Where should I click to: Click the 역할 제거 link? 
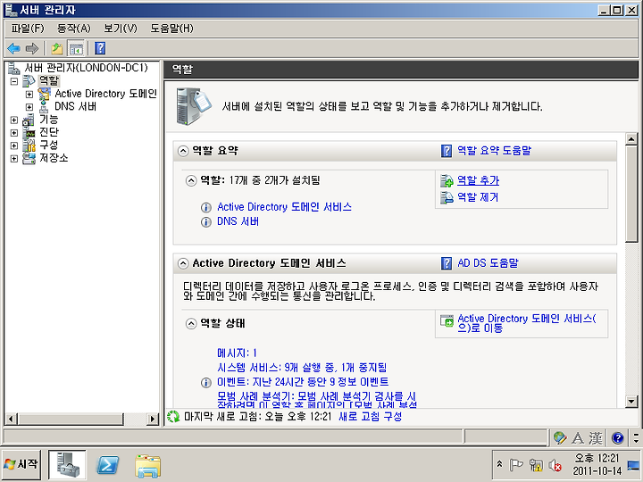[x=478, y=197]
